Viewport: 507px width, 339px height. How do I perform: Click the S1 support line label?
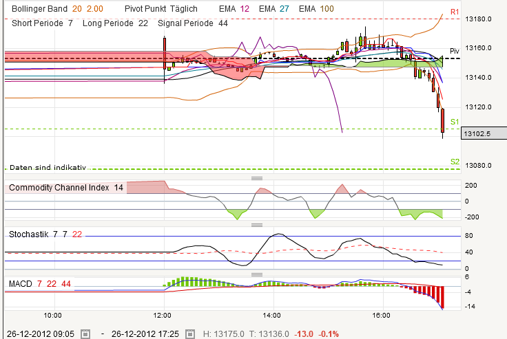click(x=455, y=122)
